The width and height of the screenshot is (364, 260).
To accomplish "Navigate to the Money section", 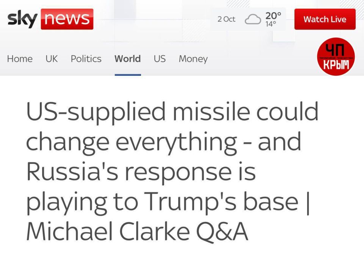I will point(193,59).
